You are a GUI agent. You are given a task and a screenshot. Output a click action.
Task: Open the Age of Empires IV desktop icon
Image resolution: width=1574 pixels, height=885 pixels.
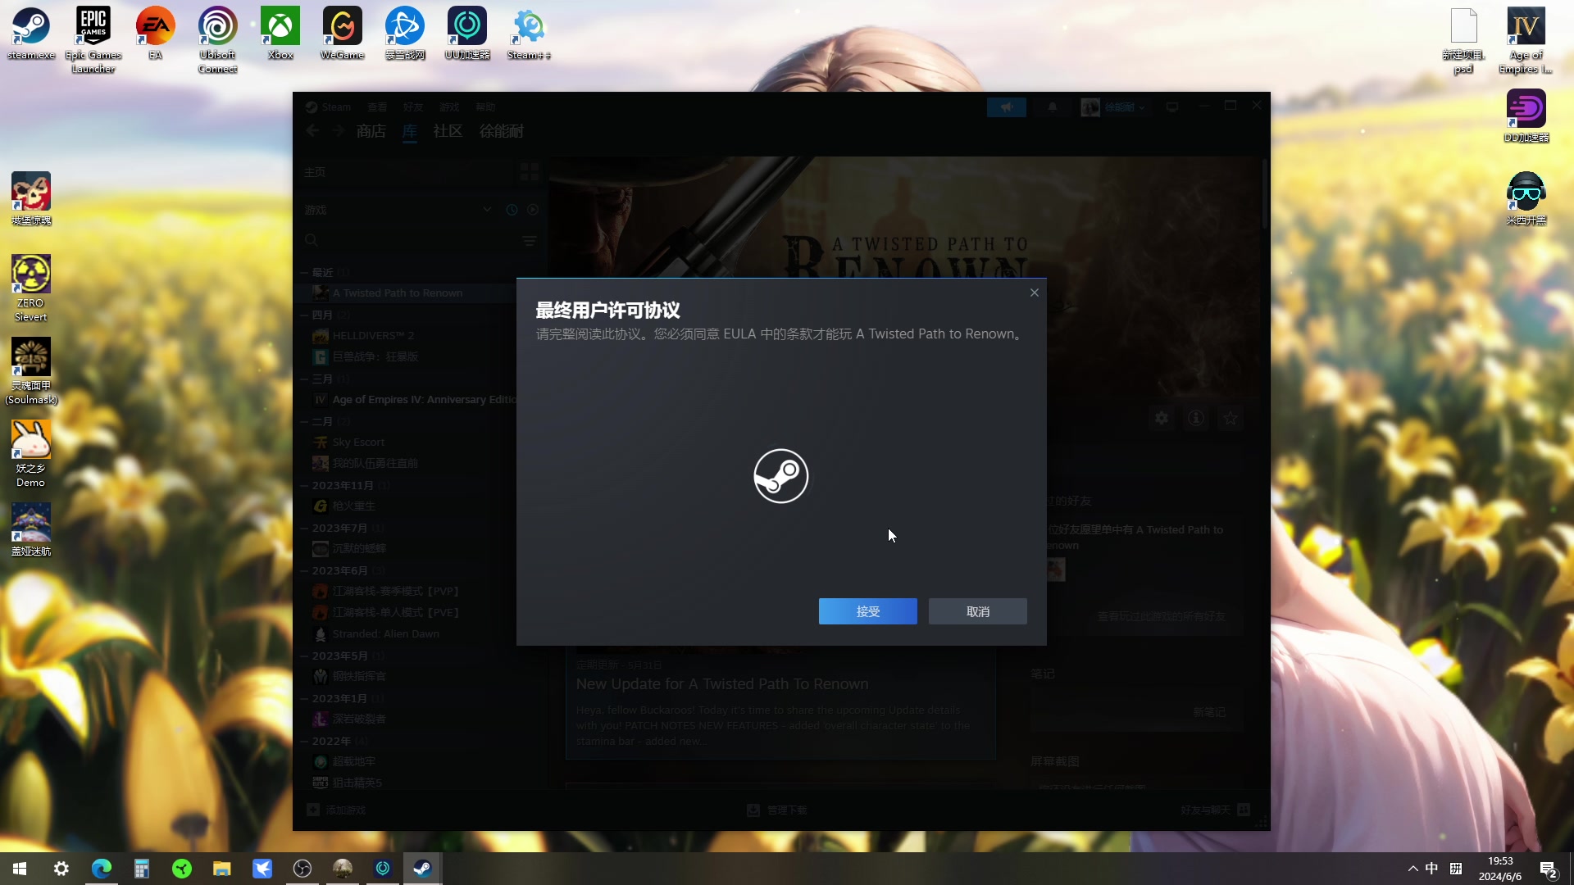tap(1526, 40)
